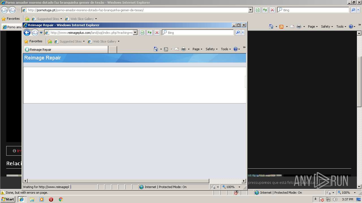Click search magnifier in Reimage Repair window
The height and width of the screenshot is (203, 362).
click(238, 33)
